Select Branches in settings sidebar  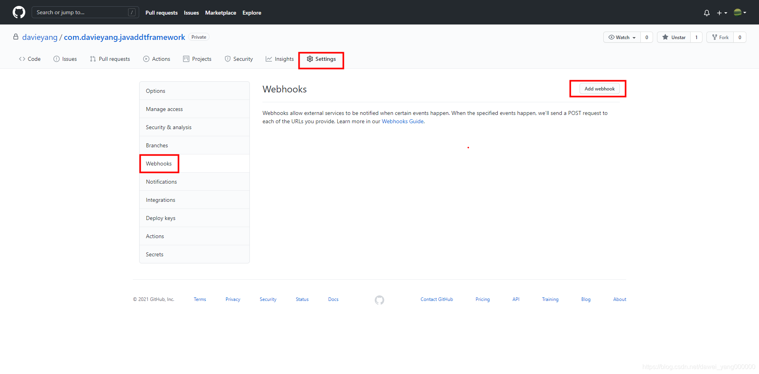click(x=194, y=145)
